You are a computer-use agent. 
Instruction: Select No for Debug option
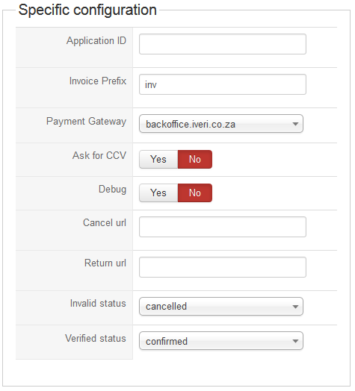[x=195, y=193]
